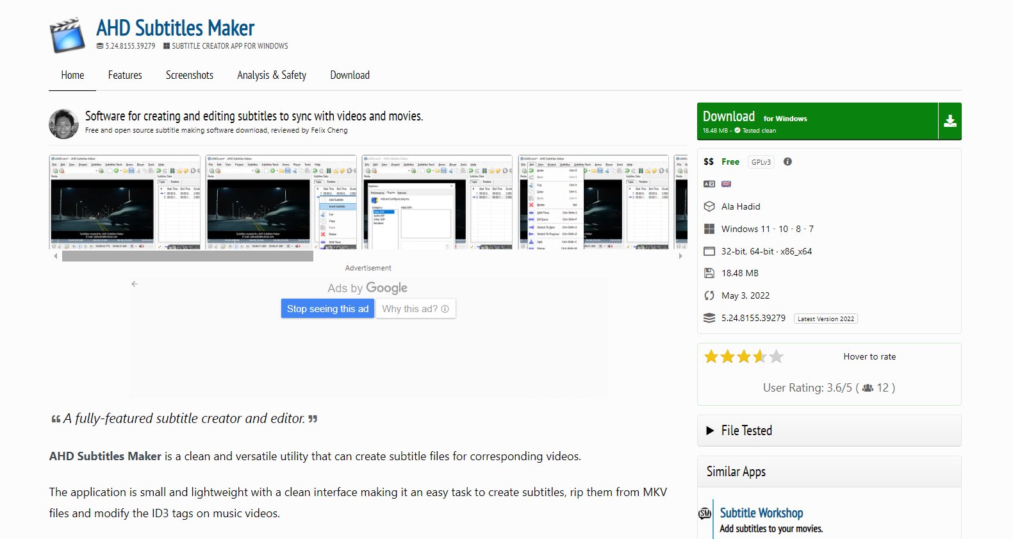Click the refresh icon beside May 3, 2022

pyautogui.click(x=709, y=295)
